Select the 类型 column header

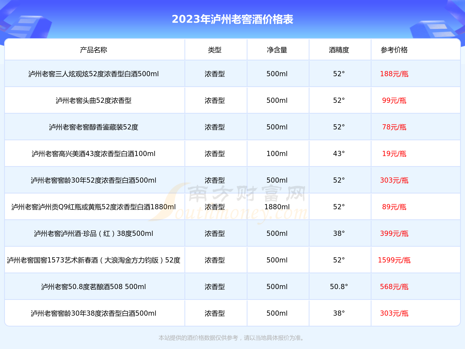coord(215,50)
